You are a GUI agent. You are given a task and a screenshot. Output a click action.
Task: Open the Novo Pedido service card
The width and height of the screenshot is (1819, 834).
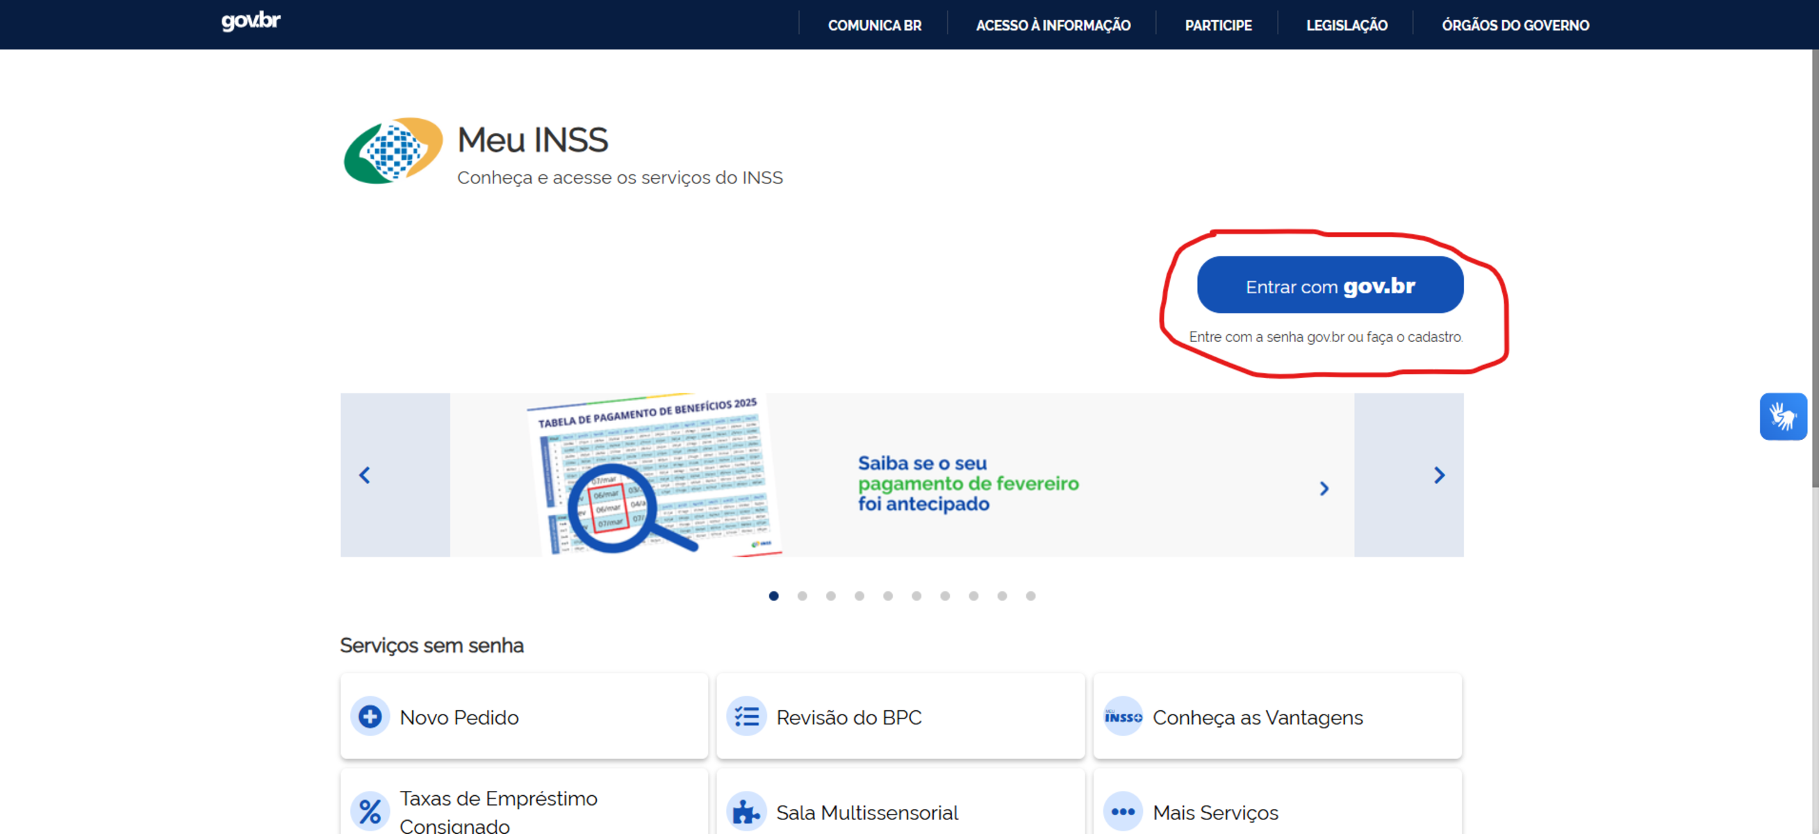(524, 716)
